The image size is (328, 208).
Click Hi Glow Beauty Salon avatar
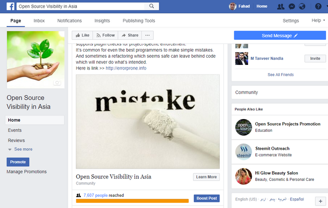(x=243, y=176)
